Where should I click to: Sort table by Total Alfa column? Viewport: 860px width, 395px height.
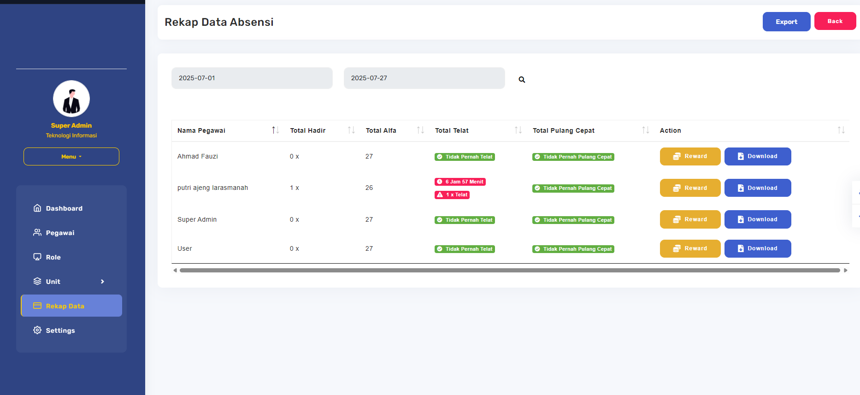click(x=420, y=130)
